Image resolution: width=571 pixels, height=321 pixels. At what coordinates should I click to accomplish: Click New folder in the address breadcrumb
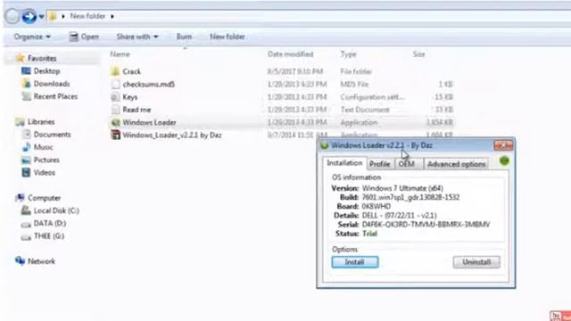pos(87,16)
